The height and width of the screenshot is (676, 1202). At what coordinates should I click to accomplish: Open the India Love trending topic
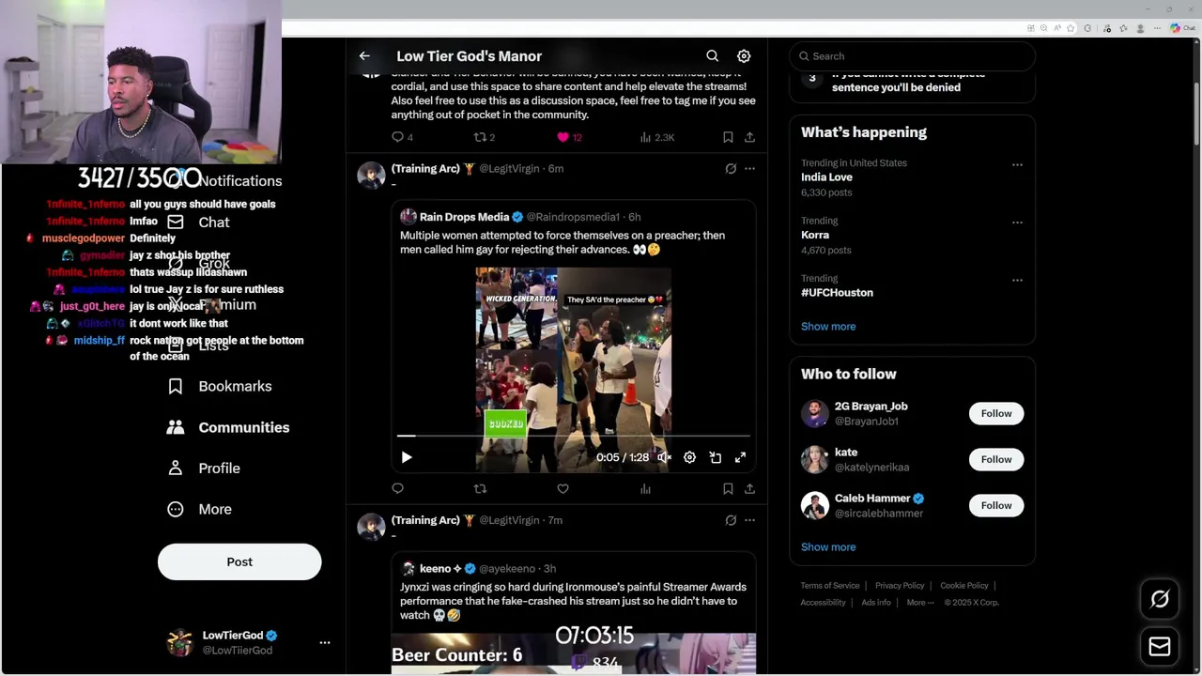coord(826,177)
